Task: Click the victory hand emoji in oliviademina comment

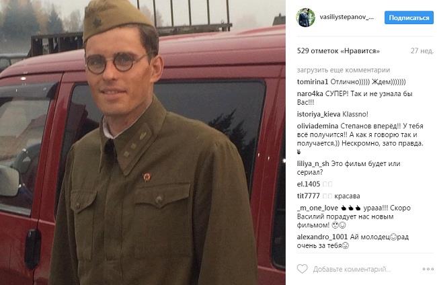Action: (x=299, y=153)
